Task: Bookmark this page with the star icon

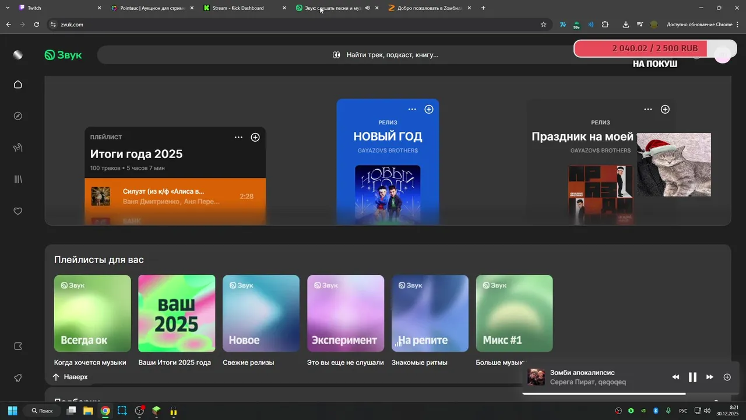Action: [x=543, y=24]
